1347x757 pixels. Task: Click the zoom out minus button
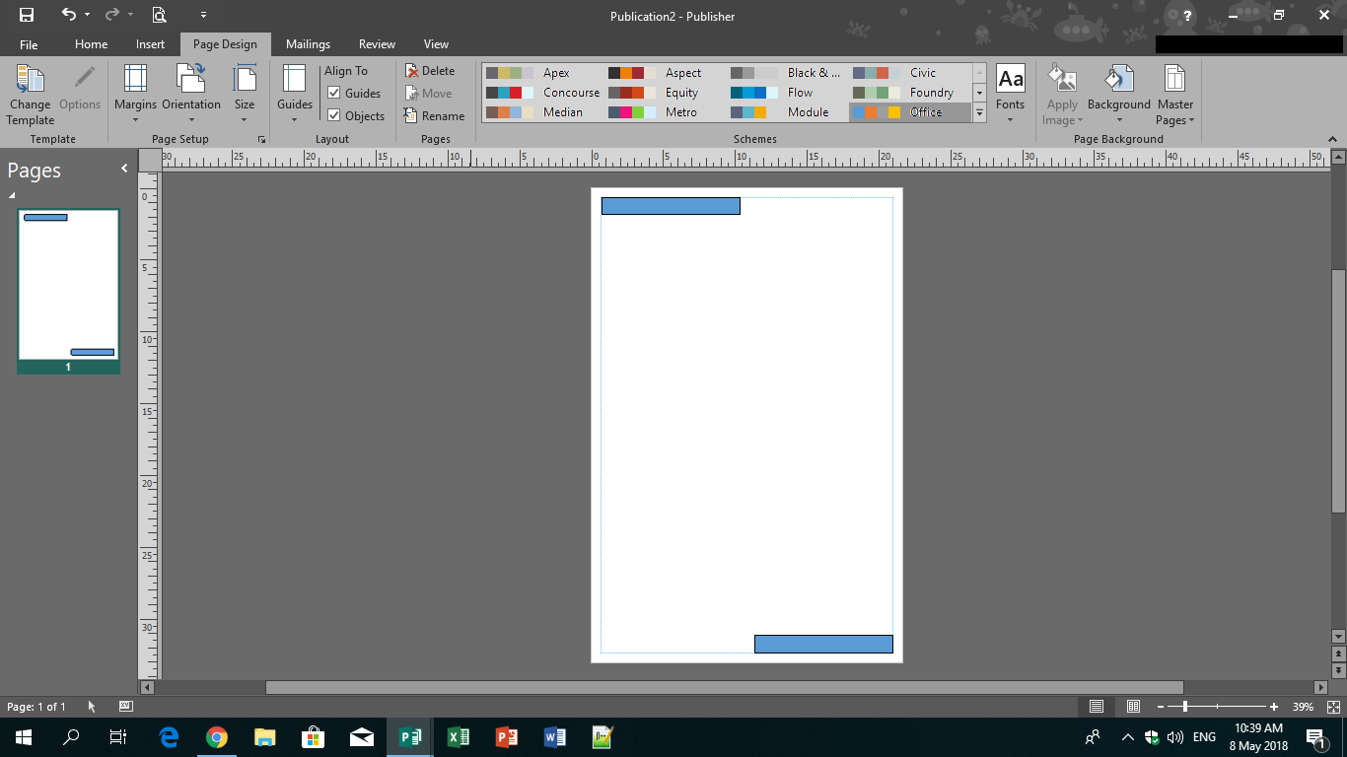(1161, 707)
